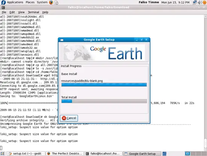Switch to the first highlighted workspace

(x=187, y=154)
